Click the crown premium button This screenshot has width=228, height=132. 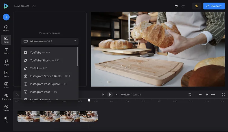(197, 6)
